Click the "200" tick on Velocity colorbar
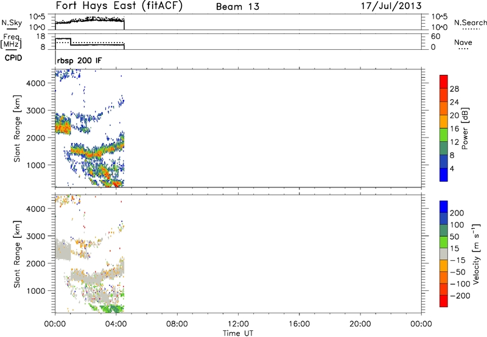 (x=457, y=213)
